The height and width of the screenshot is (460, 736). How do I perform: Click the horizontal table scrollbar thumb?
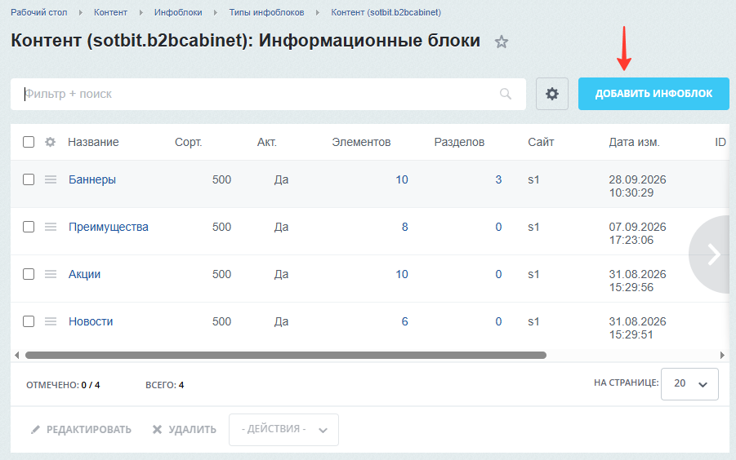click(x=285, y=355)
